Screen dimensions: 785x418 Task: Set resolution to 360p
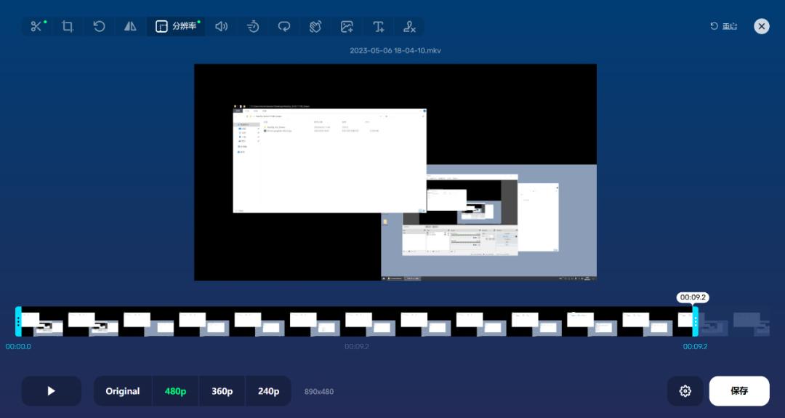click(x=222, y=391)
